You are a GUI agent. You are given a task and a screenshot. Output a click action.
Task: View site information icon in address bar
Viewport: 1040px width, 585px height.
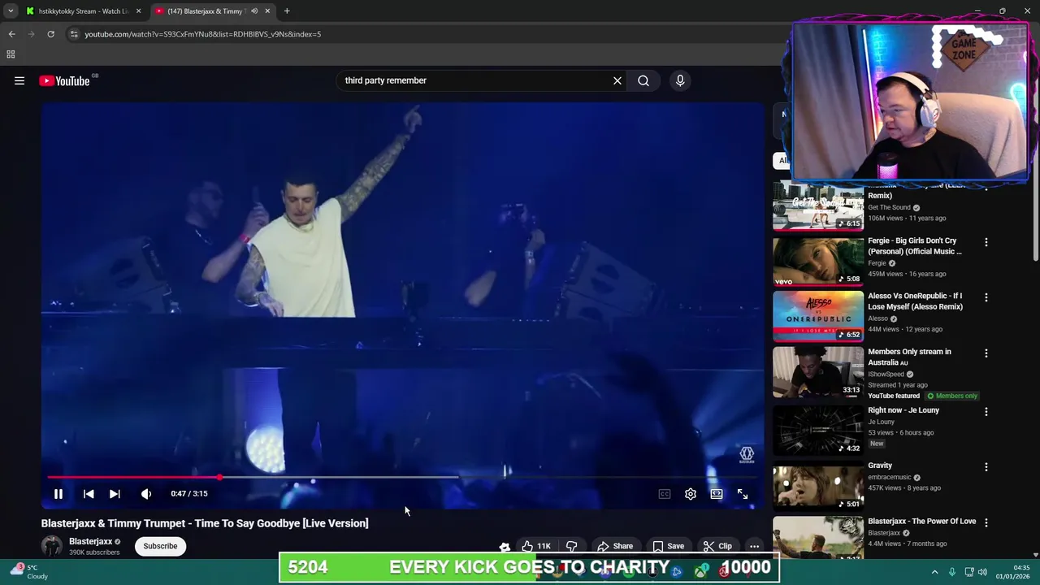click(74, 34)
